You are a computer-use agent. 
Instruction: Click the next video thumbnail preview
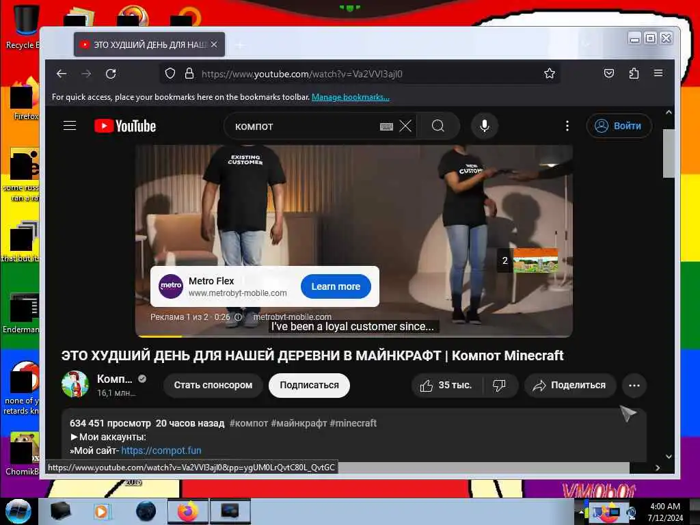pos(536,260)
